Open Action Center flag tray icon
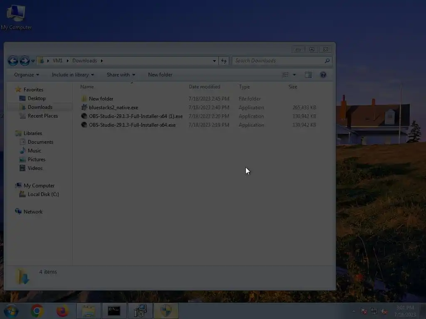 pyautogui.click(x=364, y=311)
